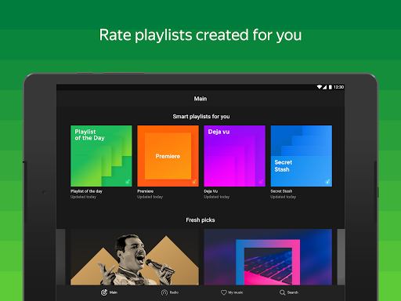The image size is (401, 301).
Task: Open the orange Premiere playlist cover
Action: (x=168, y=156)
